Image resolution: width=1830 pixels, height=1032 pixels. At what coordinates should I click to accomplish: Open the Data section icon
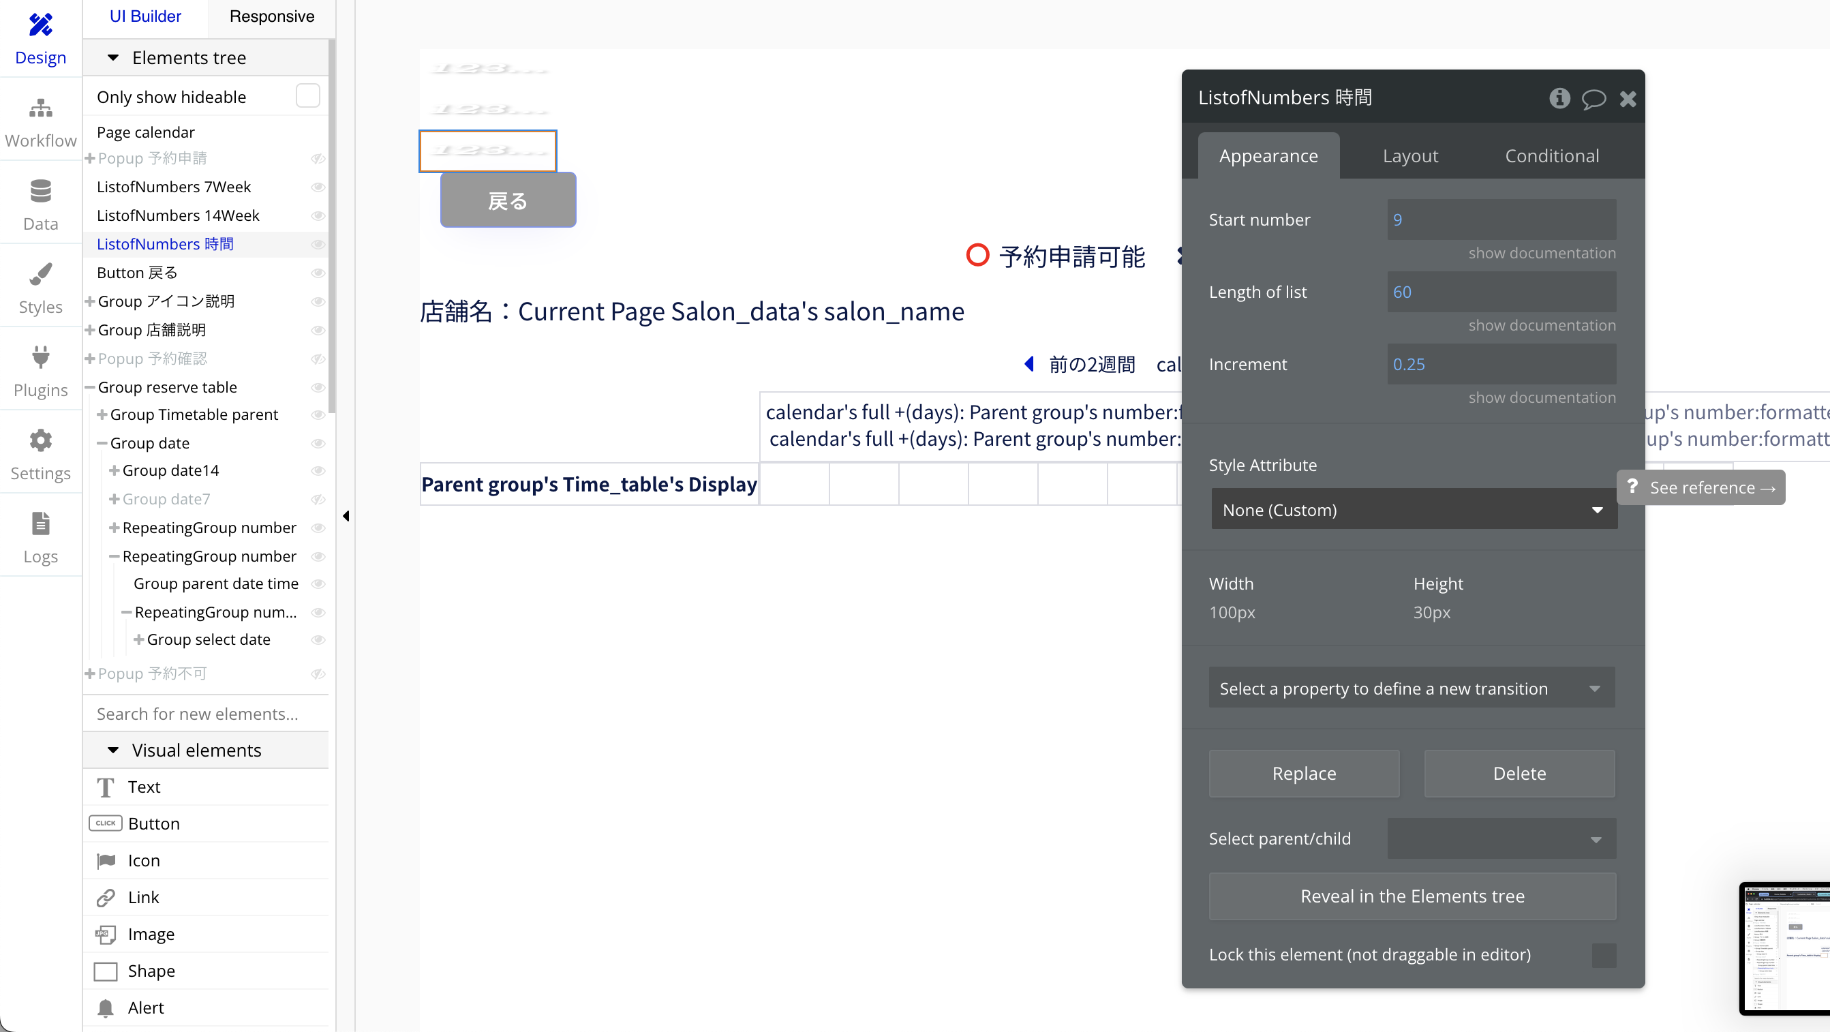pyautogui.click(x=40, y=192)
